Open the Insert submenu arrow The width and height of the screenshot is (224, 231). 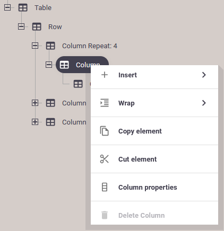pos(204,75)
